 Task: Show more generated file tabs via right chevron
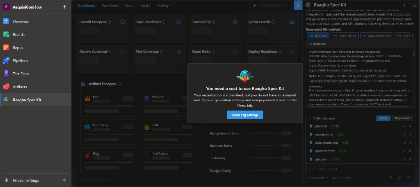412,36
